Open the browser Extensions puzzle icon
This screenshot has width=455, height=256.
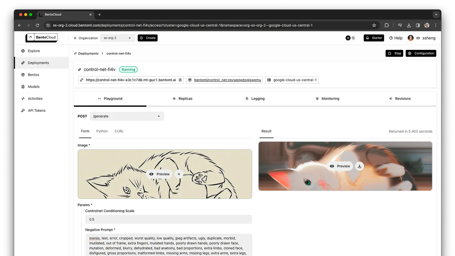[387, 25]
